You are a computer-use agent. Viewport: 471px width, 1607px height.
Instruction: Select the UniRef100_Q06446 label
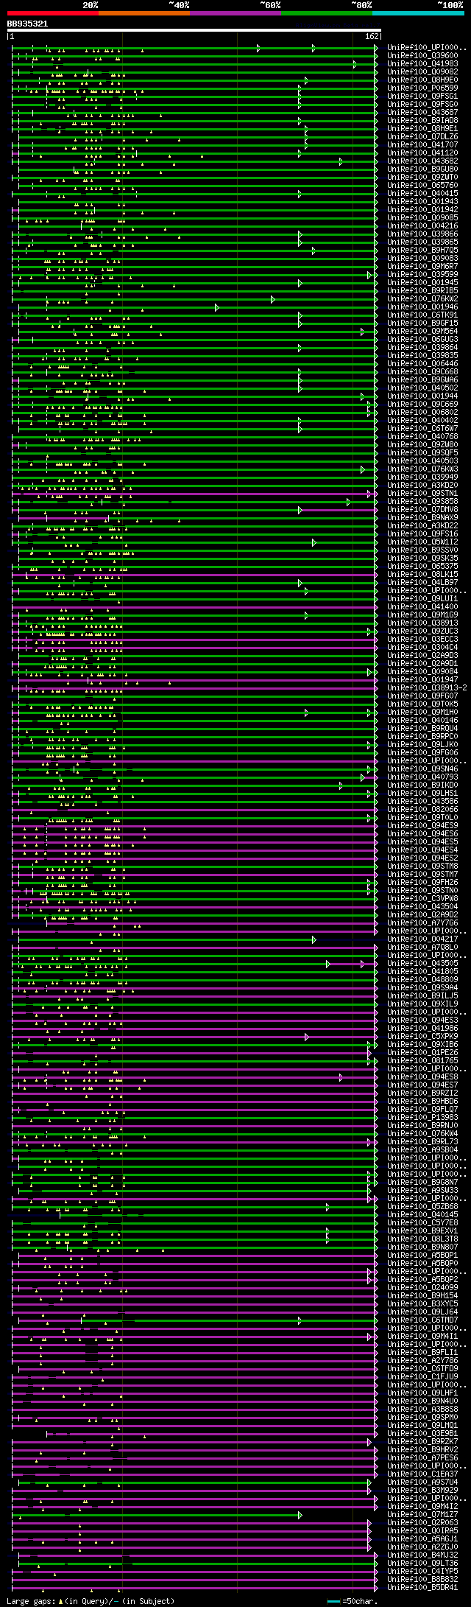point(422,363)
